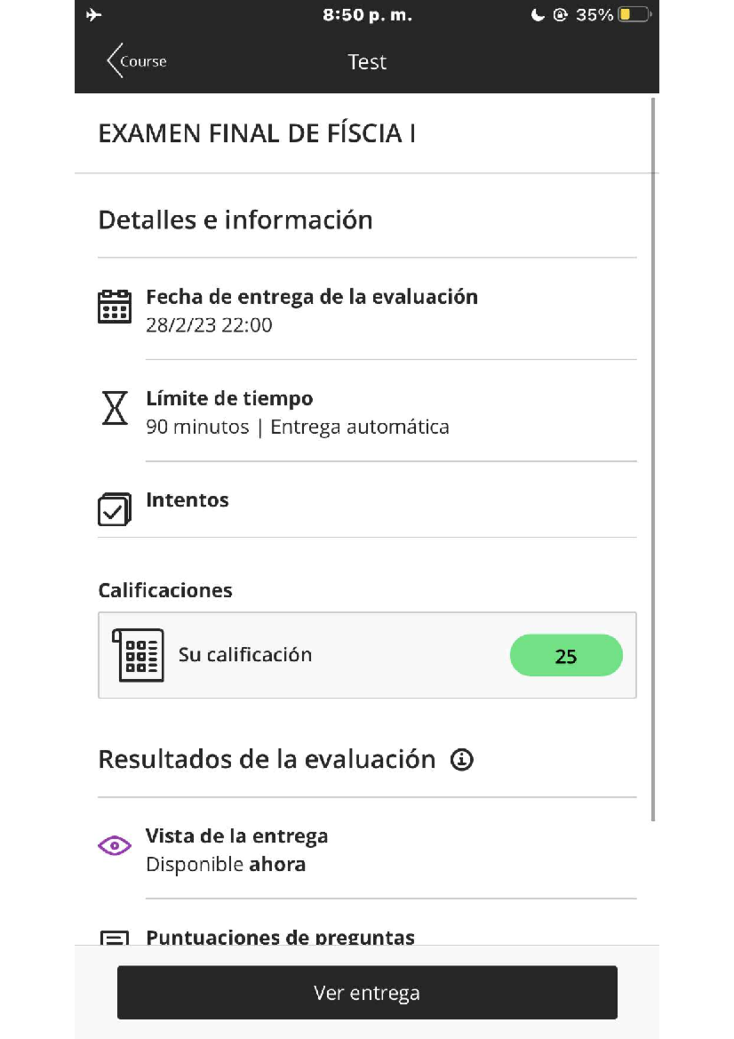Tap the purple eye submission view icon
Viewport: 734px width, 1039px height.
(114, 846)
